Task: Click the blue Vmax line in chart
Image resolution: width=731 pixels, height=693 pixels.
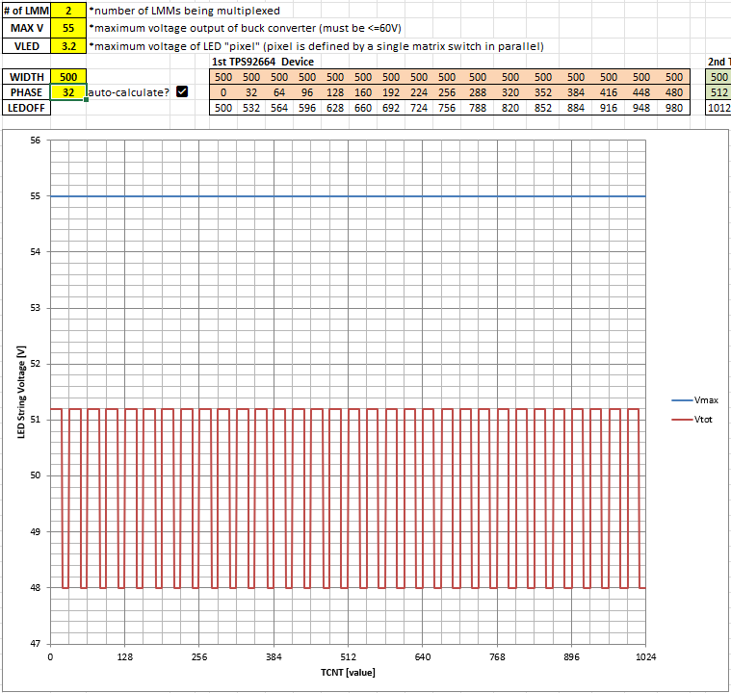Action: 347,196
